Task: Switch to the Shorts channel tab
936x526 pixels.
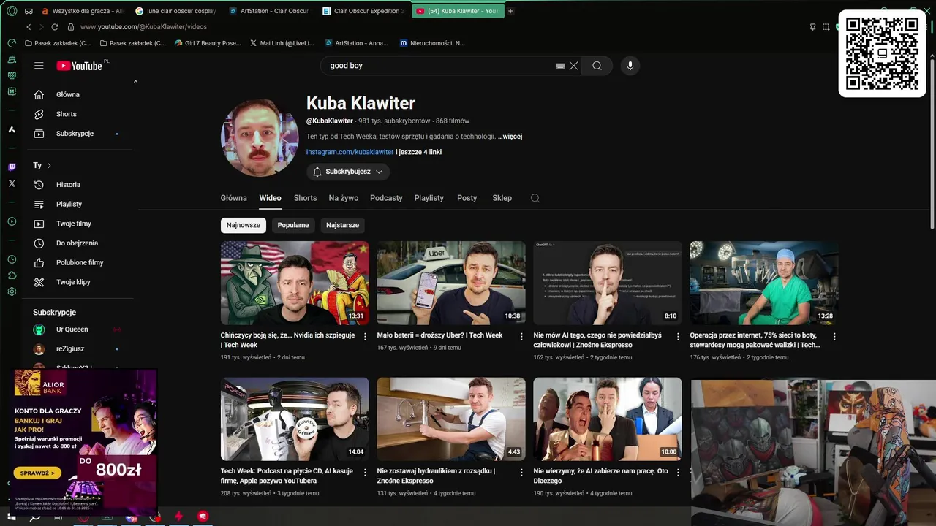Action: click(305, 198)
